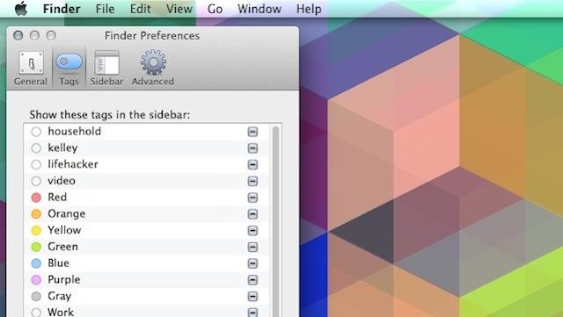Toggle sidebar checkbox for Orange tag
This screenshot has width=563, height=317.
point(252,214)
